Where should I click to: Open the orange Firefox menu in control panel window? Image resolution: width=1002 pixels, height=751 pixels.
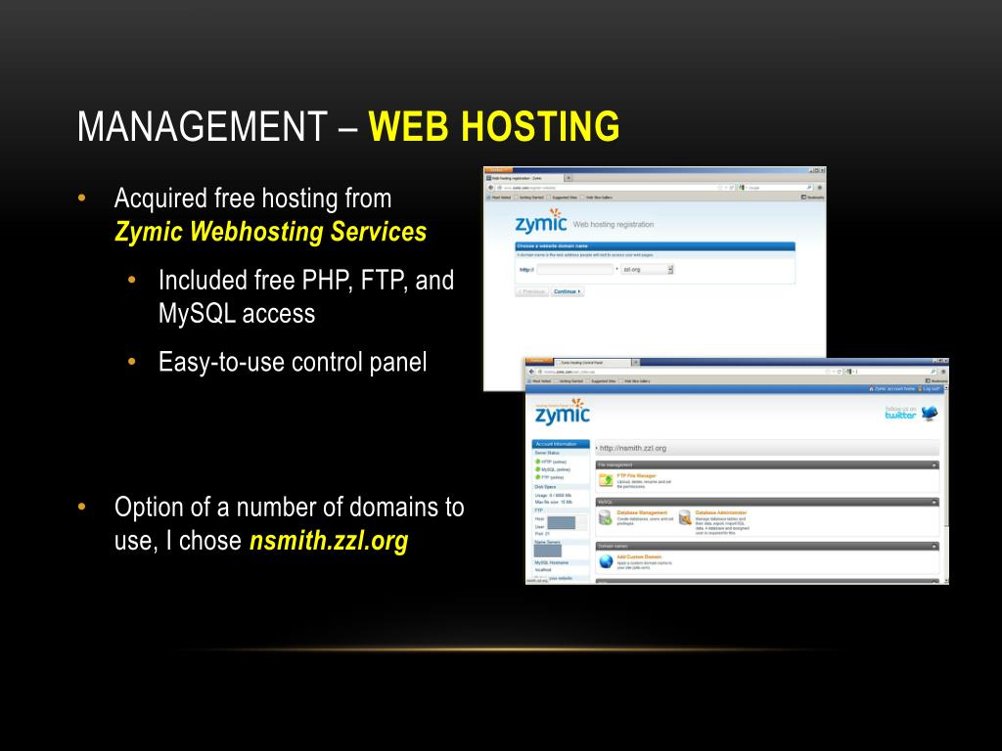click(537, 360)
